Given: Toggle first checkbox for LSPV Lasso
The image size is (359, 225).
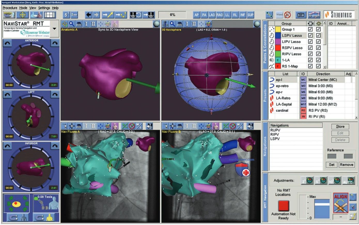Looking at the screenshot, I should [310, 36].
